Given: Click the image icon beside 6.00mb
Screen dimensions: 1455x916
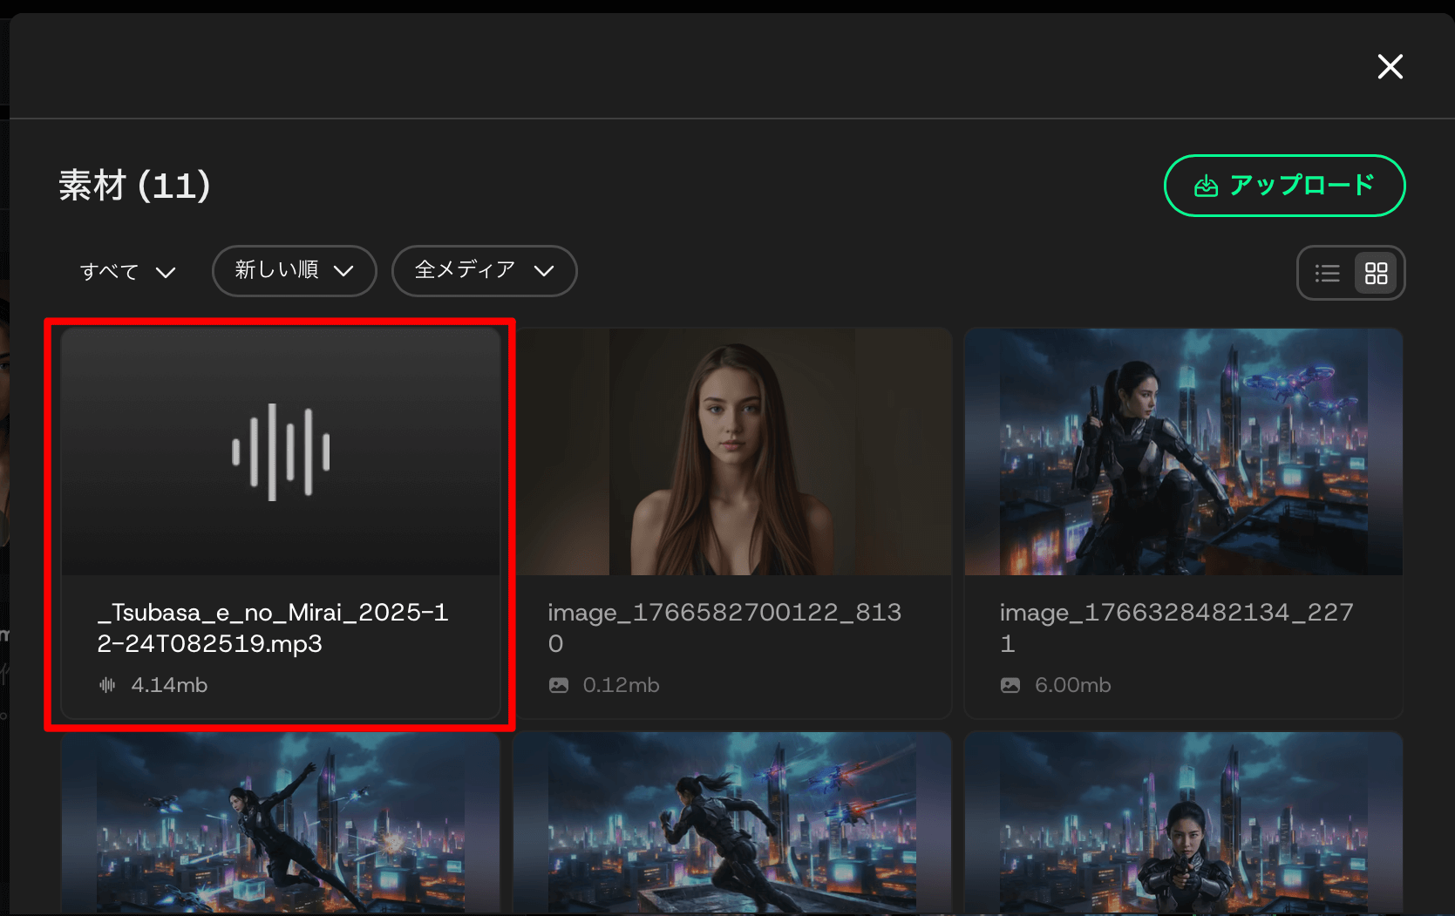Looking at the screenshot, I should pos(1010,685).
